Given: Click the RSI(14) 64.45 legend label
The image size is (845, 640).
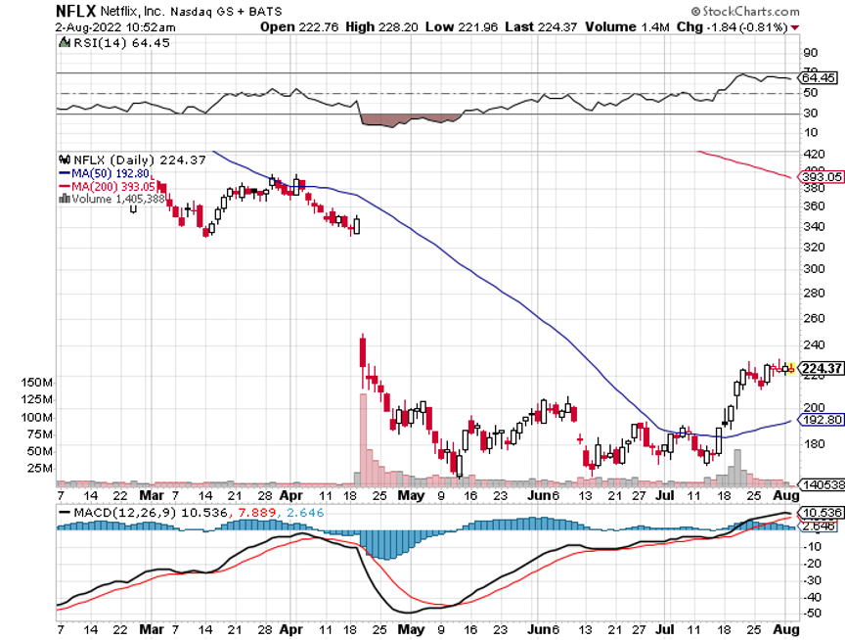Looking at the screenshot, I should [121, 43].
